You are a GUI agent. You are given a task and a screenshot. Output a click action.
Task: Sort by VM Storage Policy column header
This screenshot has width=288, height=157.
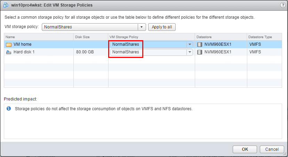[x=152, y=37]
